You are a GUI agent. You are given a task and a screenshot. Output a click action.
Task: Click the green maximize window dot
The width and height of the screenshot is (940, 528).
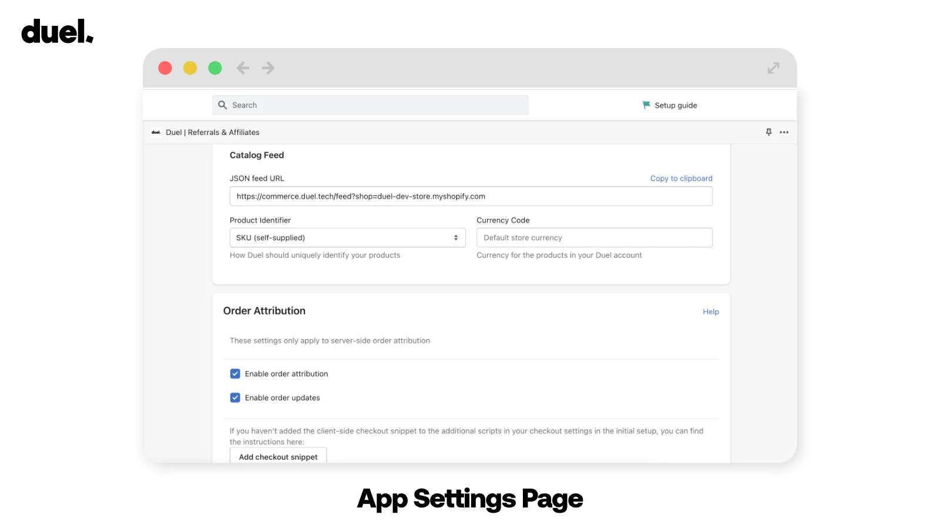tap(215, 68)
